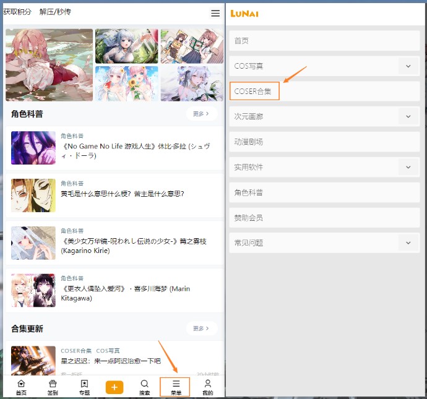Click the hamburger icon in top header
Screen dimensions: 427x399
215,13
